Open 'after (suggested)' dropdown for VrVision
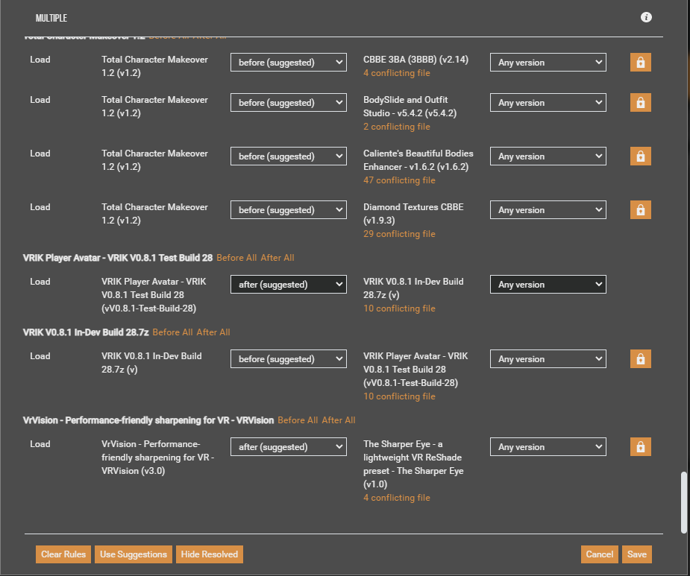Screen dimensions: 690x576 [288, 447]
